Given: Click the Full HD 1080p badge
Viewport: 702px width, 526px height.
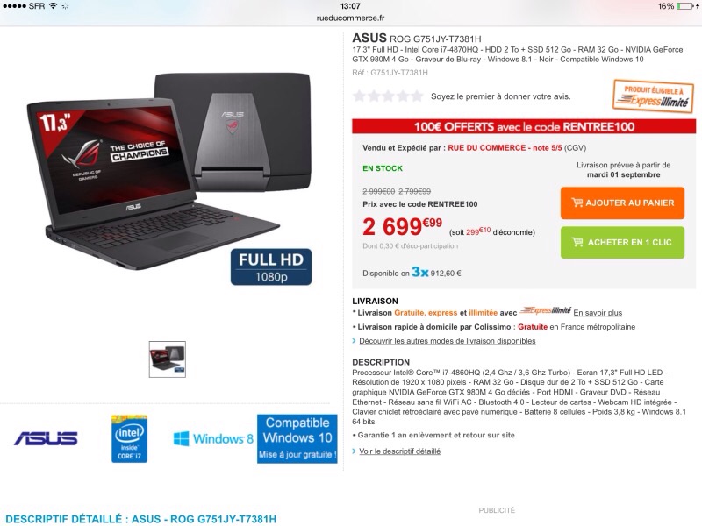Looking at the screenshot, I should [x=271, y=267].
